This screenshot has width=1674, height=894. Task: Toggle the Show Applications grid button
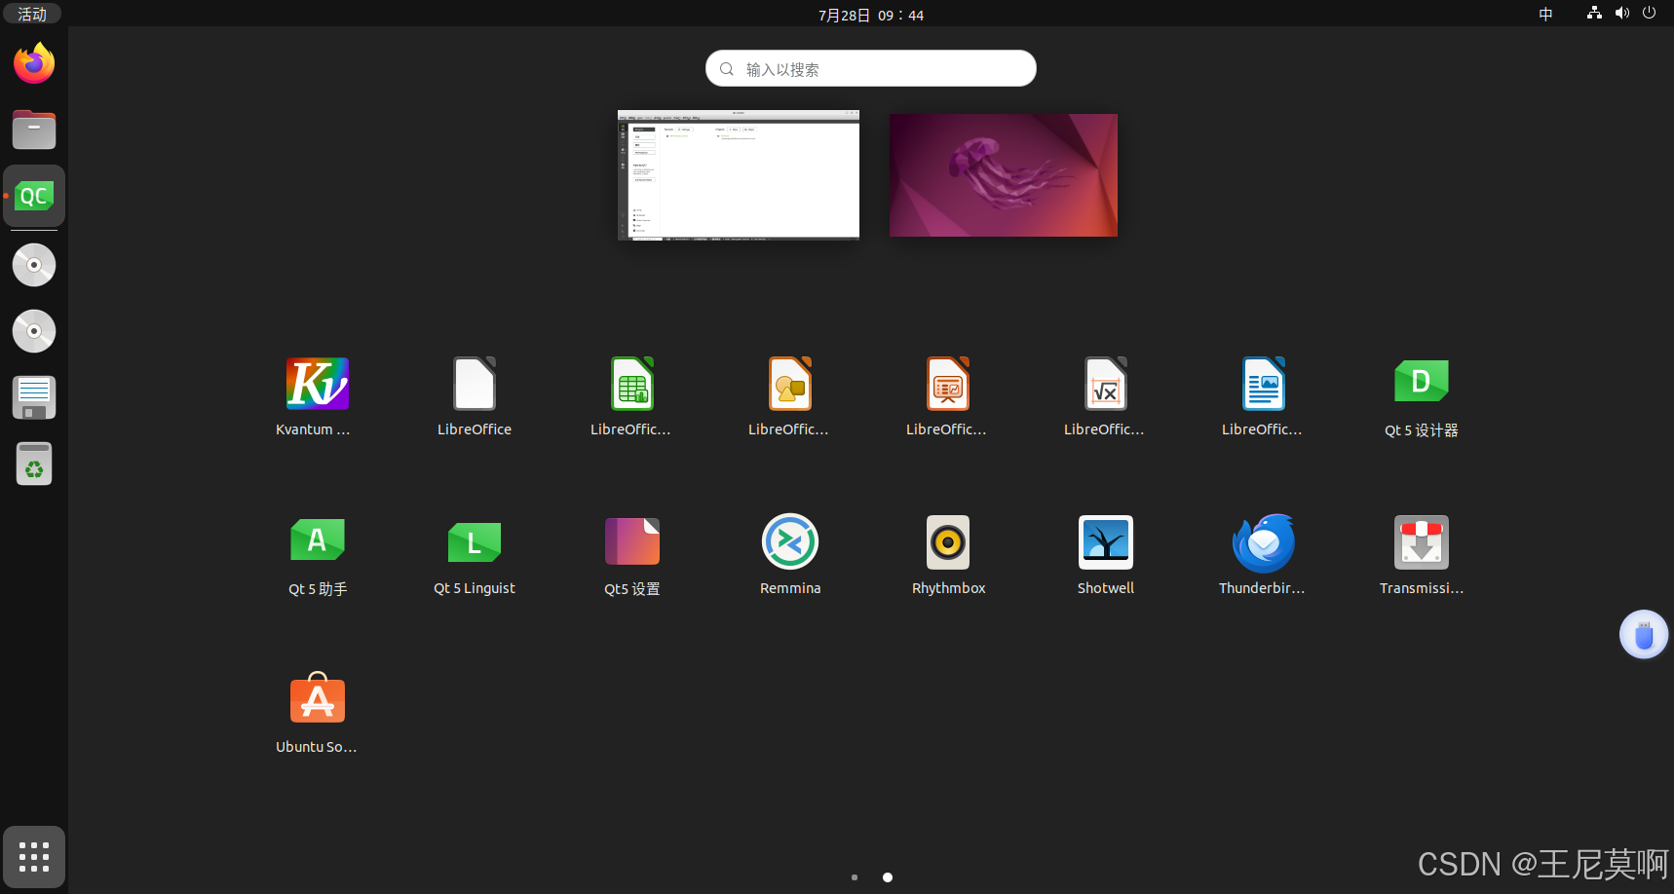coord(34,857)
